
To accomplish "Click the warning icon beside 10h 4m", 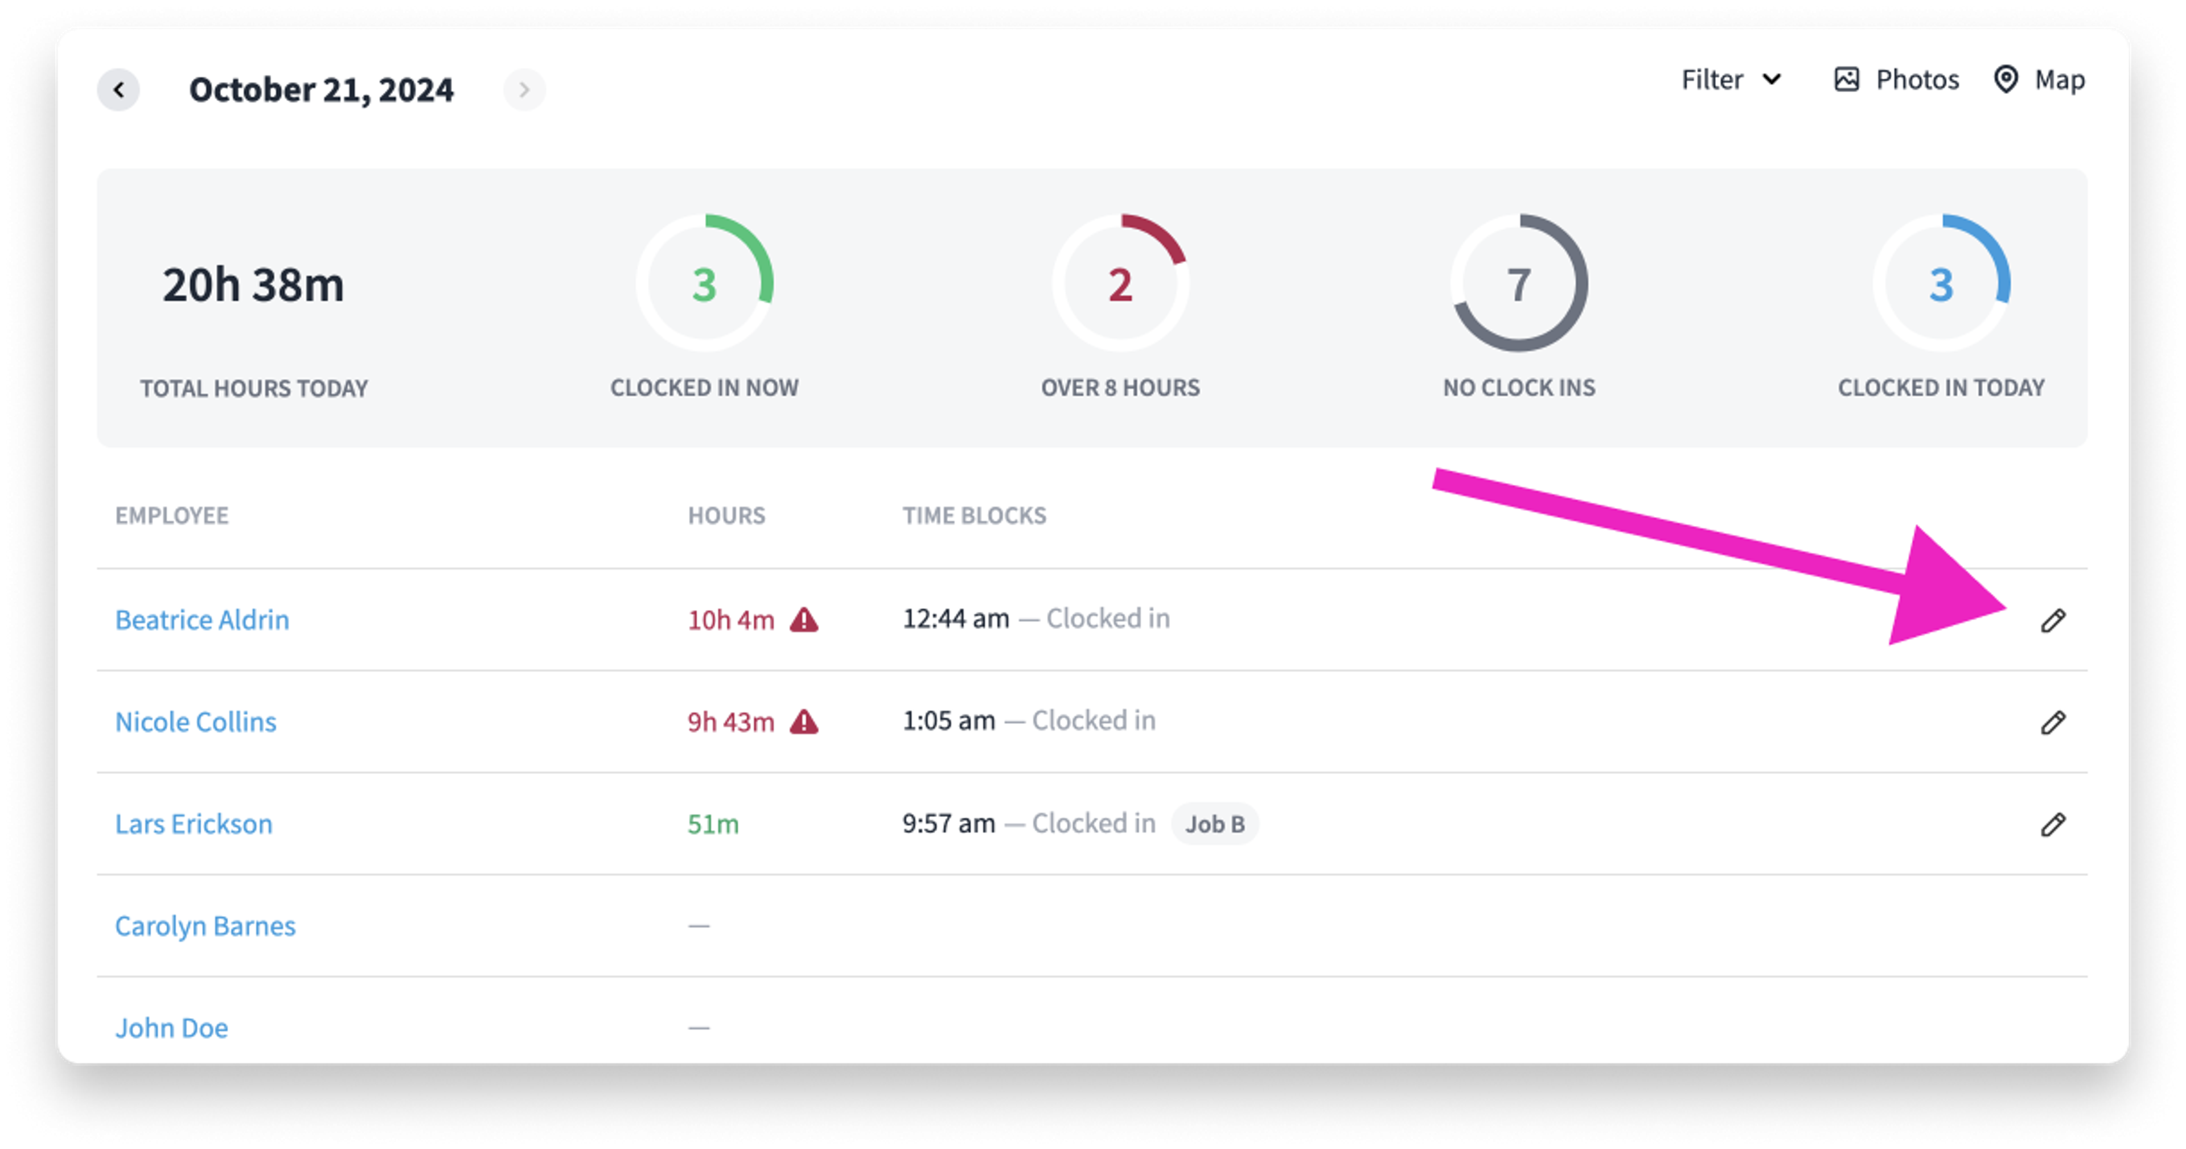I will click(x=804, y=620).
